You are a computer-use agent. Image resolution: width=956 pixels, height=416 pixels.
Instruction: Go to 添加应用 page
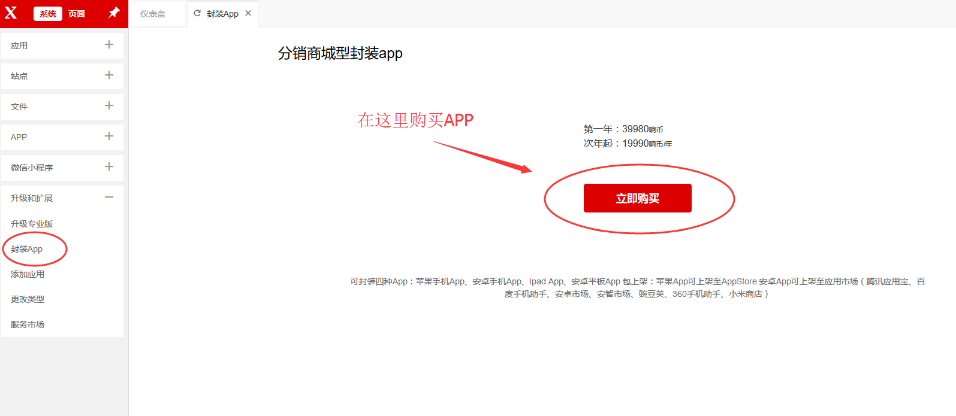point(28,274)
